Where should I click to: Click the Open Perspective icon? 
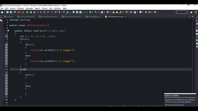point(191,12)
